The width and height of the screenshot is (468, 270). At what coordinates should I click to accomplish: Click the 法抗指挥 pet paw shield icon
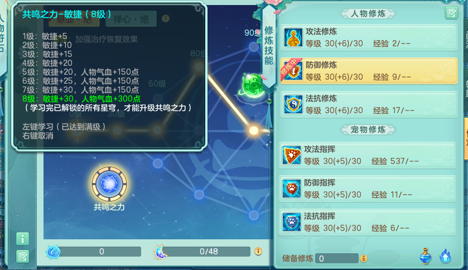point(291,222)
